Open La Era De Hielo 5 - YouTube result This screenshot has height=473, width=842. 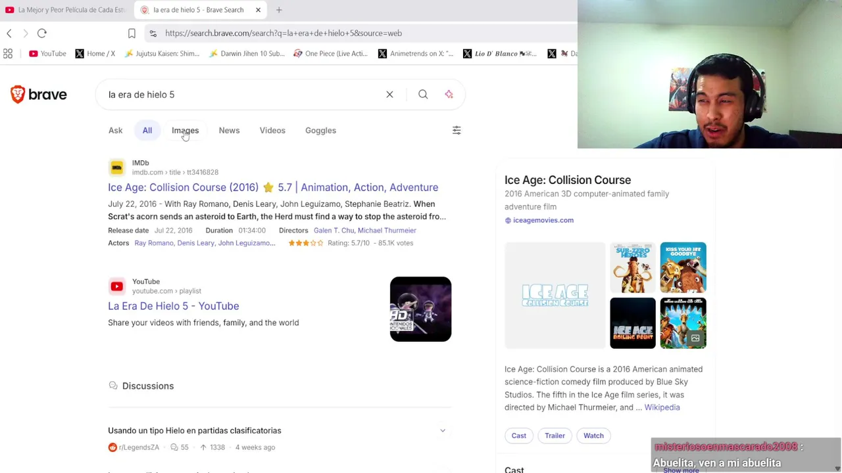pos(174,306)
